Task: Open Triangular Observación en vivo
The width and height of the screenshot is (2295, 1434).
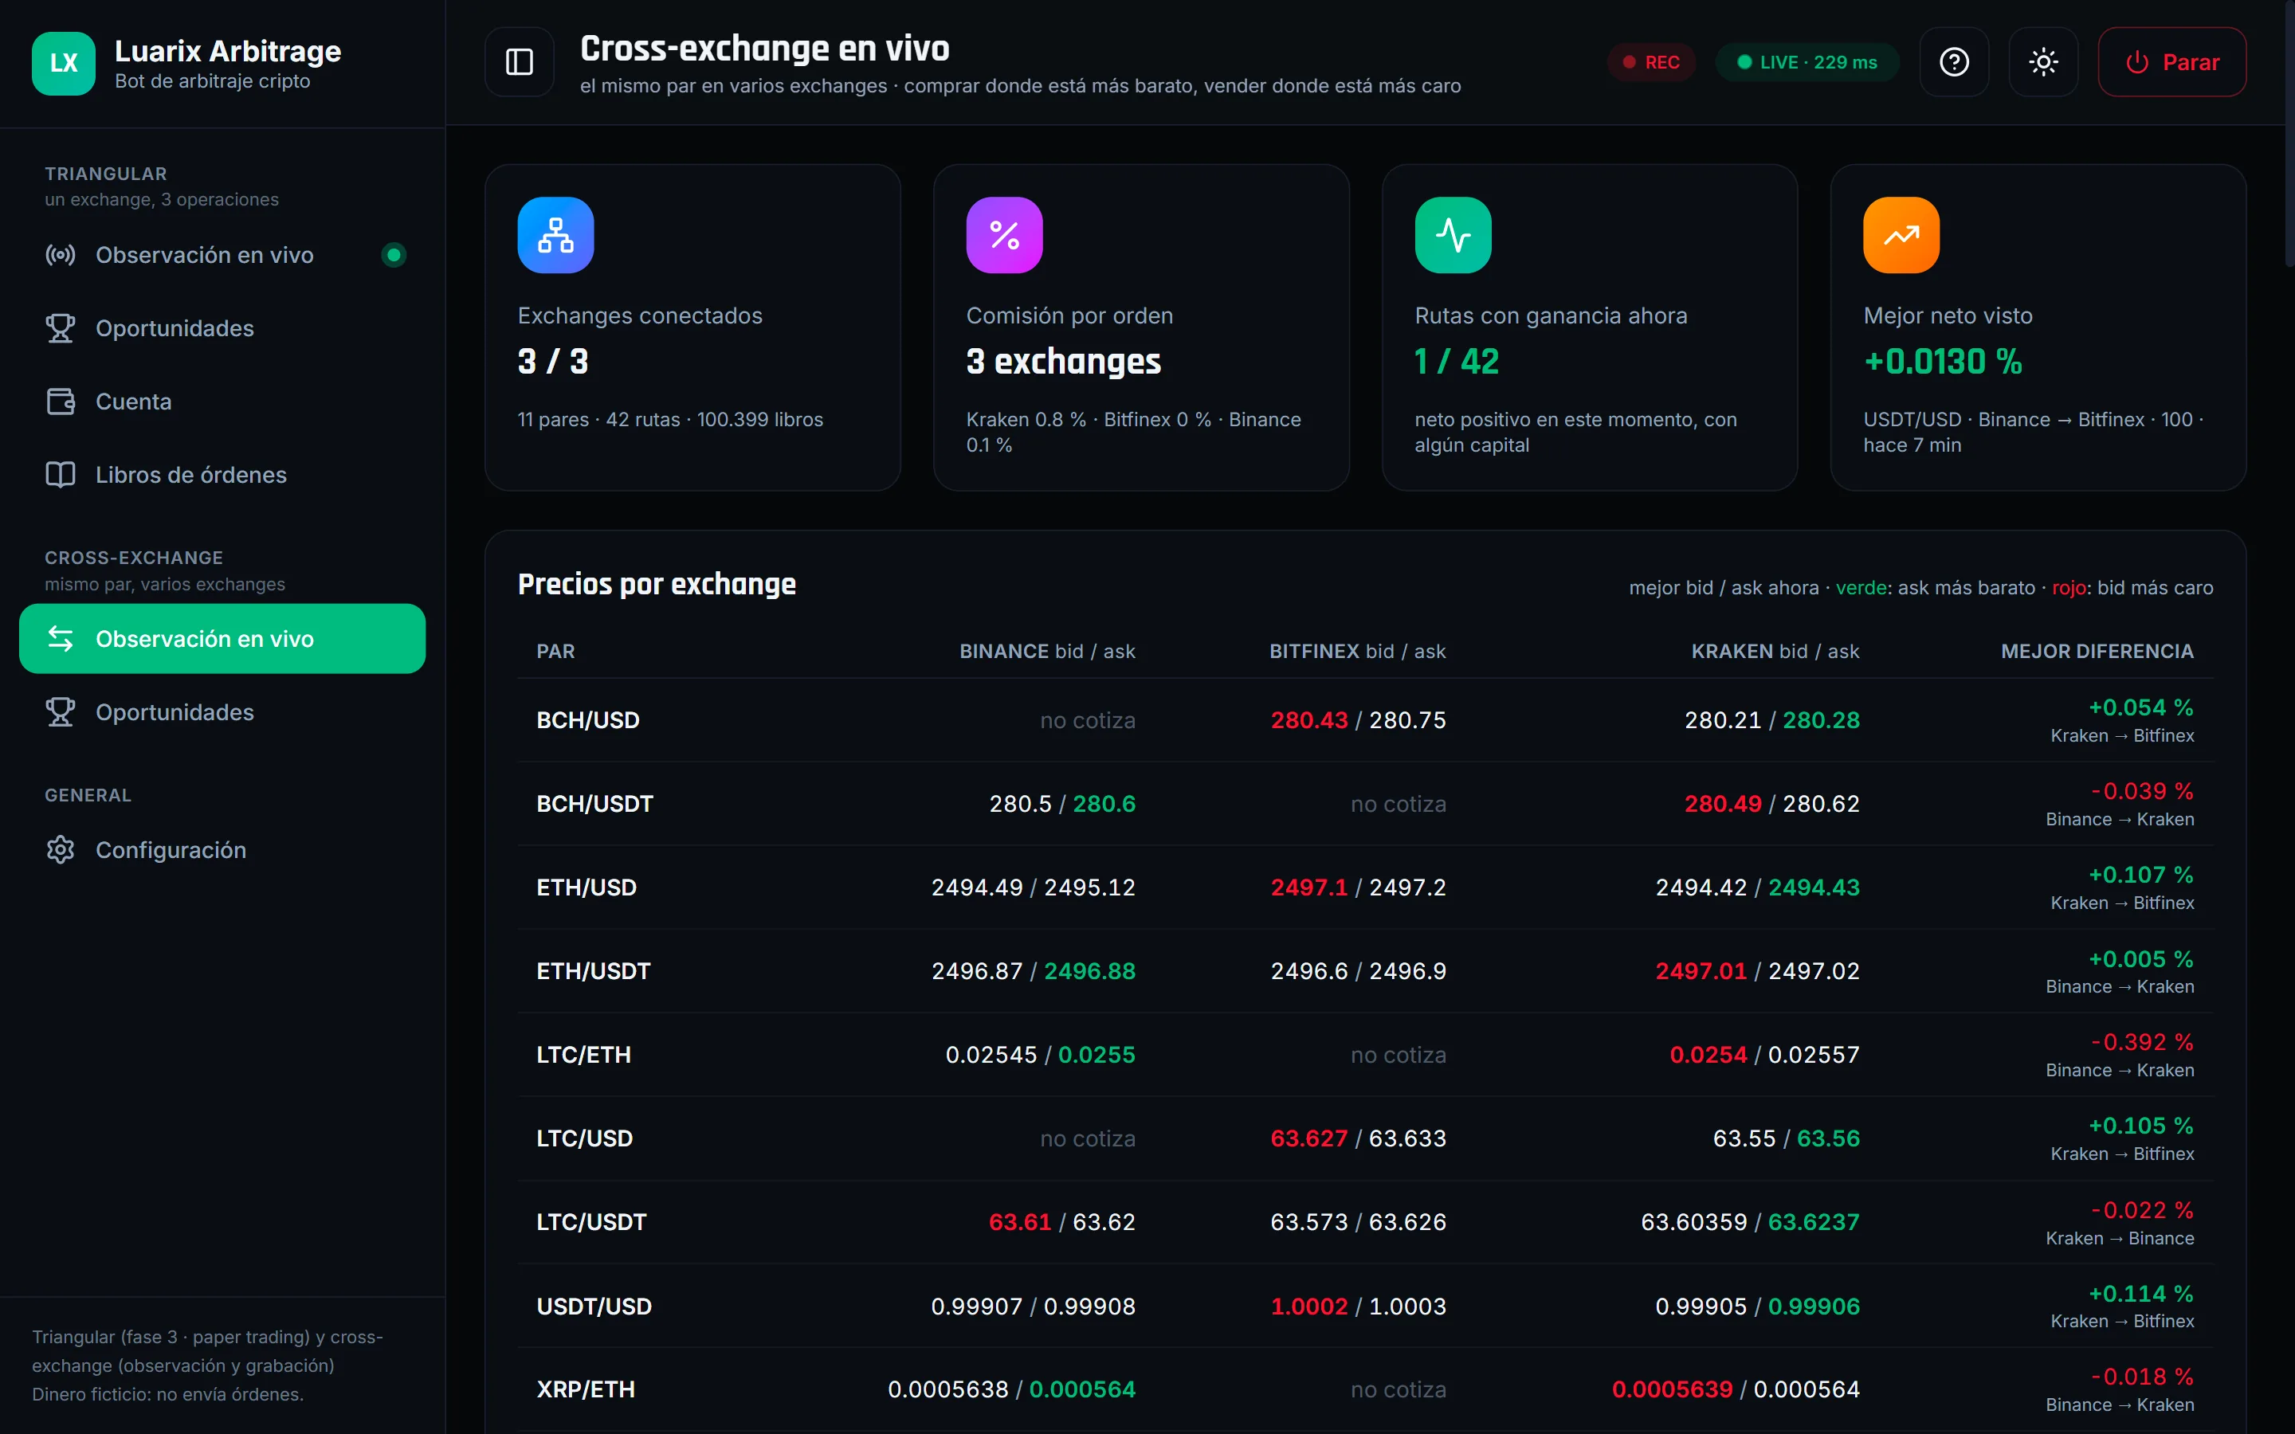Action: tap(222, 255)
